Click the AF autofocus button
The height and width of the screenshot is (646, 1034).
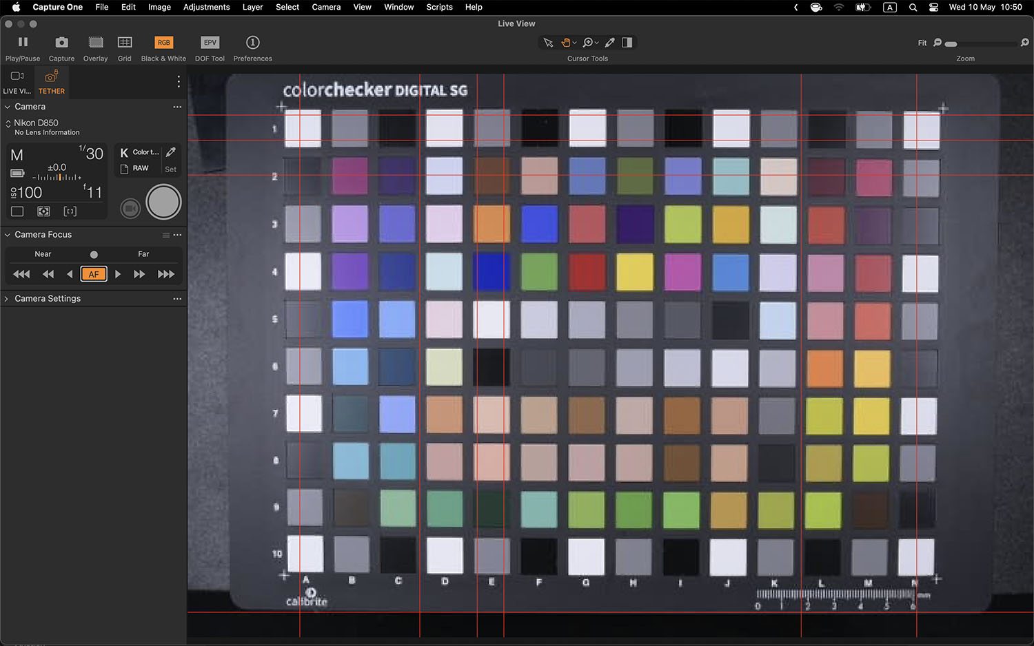tap(94, 274)
